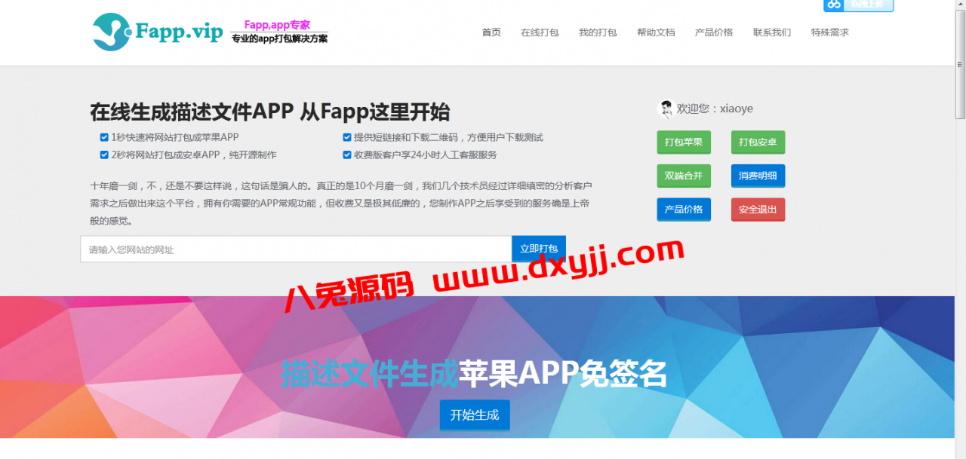Open the 首页 nav item

pyautogui.click(x=491, y=32)
